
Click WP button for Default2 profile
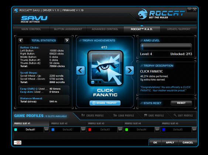click(x=83, y=129)
